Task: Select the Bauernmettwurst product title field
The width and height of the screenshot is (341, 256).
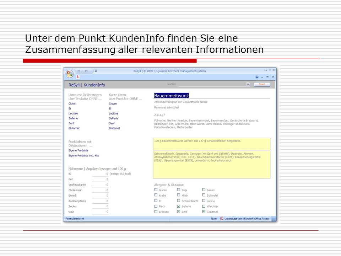Action: [212, 96]
